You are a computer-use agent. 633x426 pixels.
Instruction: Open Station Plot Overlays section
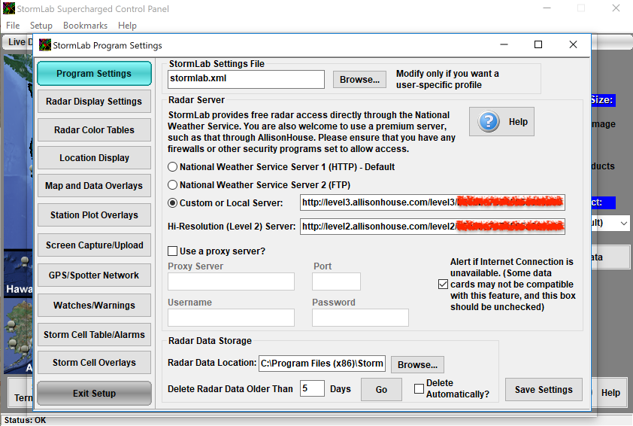pyautogui.click(x=95, y=215)
